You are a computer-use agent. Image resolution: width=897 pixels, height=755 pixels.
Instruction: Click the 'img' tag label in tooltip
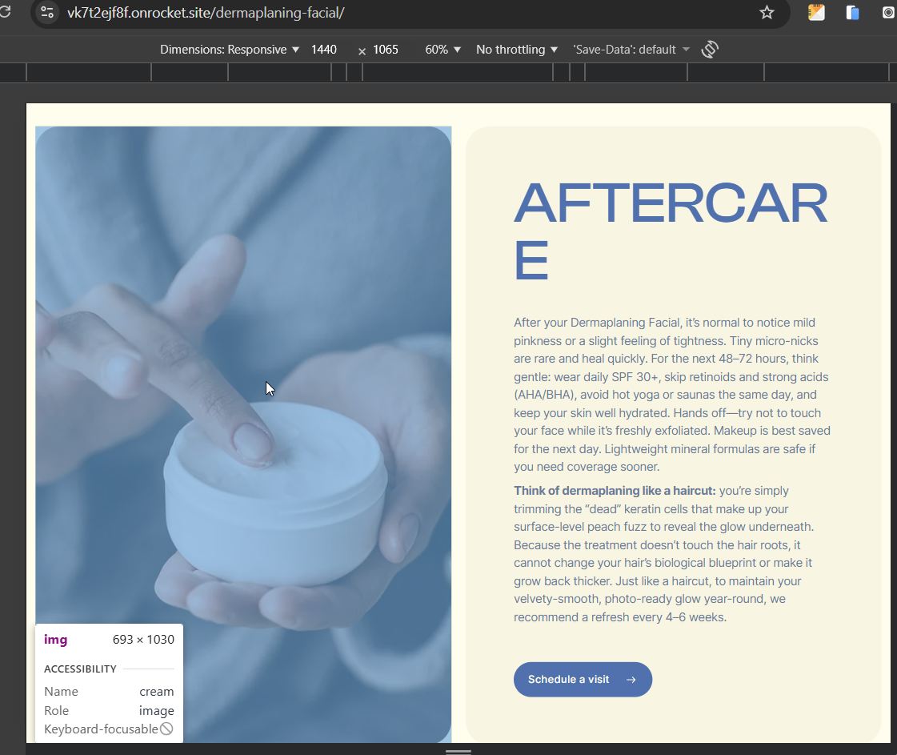[x=55, y=640]
